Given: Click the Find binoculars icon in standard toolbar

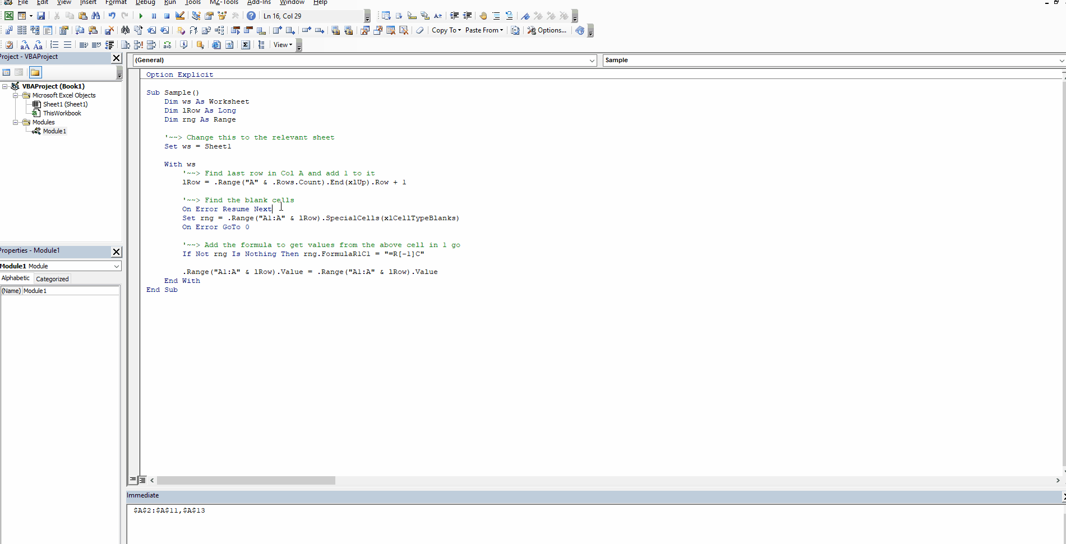Looking at the screenshot, I should 95,16.
